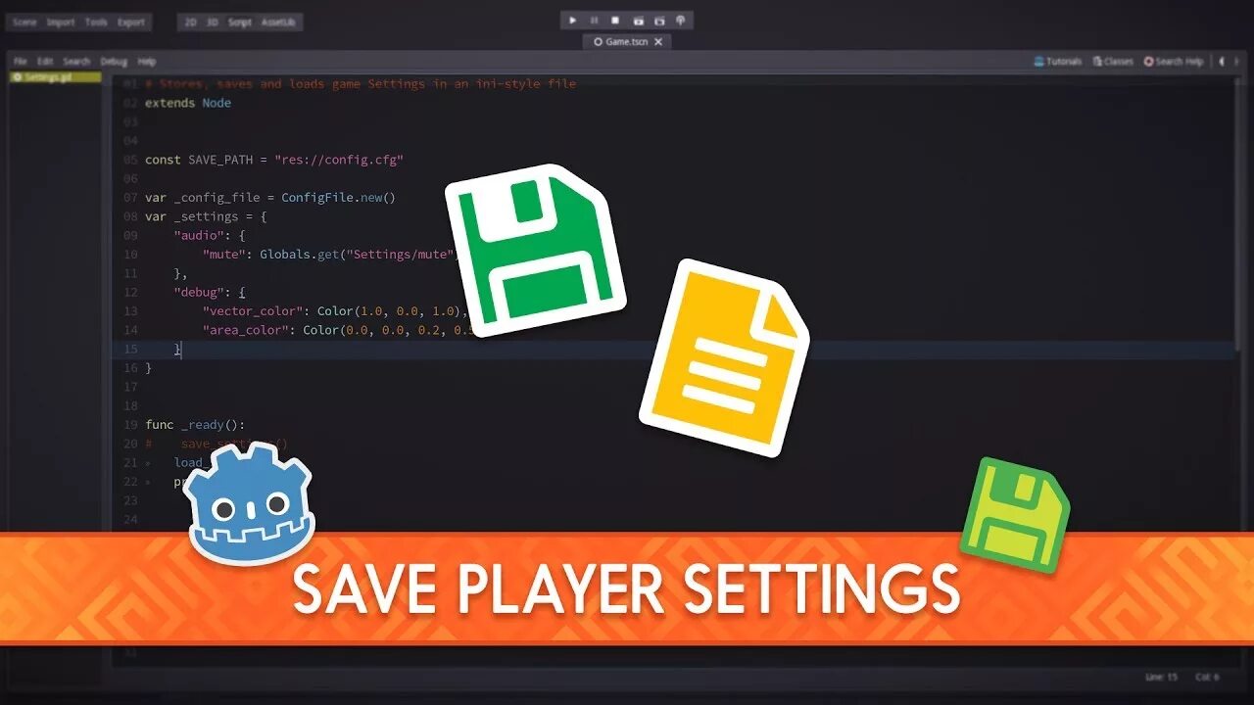Click the Play Scene clapperboard icon

coord(638,21)
